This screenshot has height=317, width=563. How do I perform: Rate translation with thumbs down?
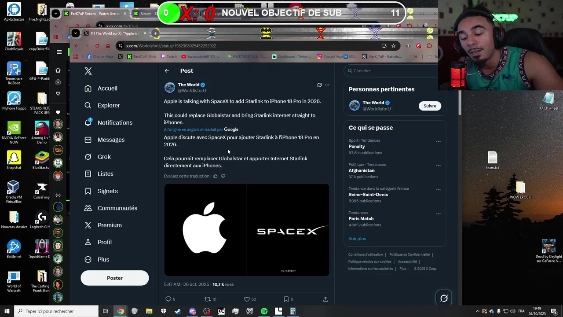tap(223, 176)
